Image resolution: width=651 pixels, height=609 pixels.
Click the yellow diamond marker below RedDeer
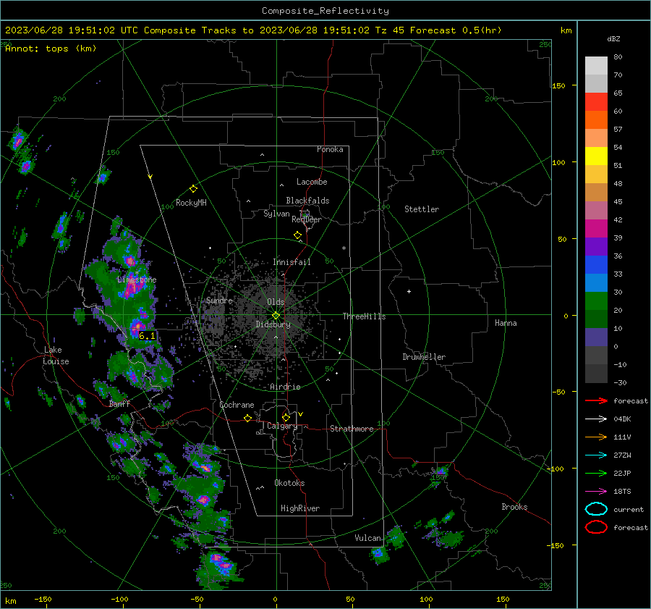(x=297, y=235)
